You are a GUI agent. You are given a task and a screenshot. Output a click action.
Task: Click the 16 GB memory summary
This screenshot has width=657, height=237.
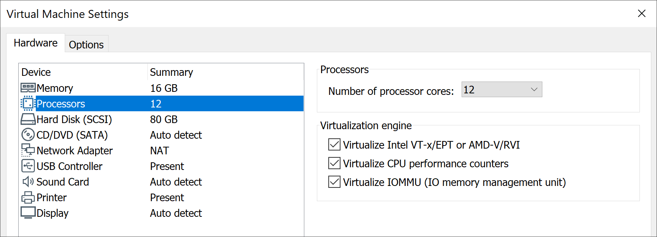(164, 88)
